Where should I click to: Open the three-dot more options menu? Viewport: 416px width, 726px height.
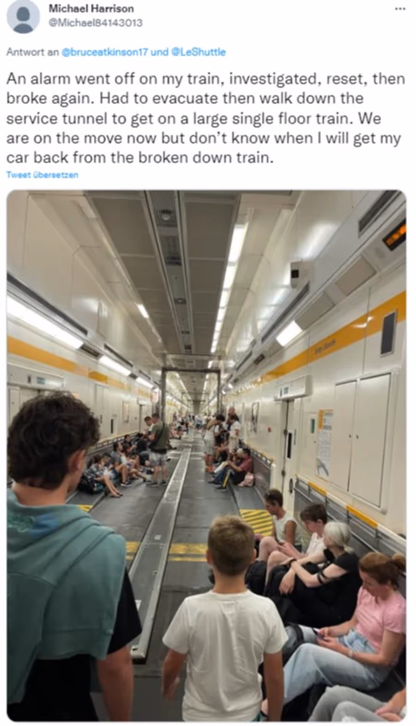tap(399, 9)
